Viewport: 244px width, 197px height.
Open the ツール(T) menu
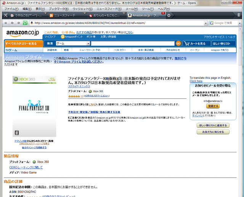coord(148,9)
